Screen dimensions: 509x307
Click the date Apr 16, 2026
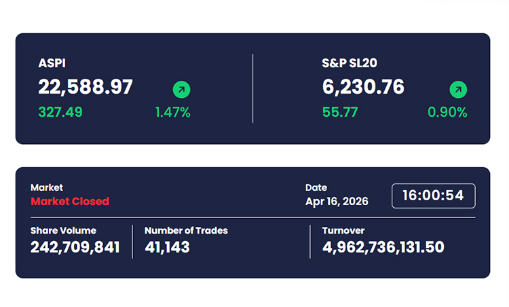click(337, 201)
